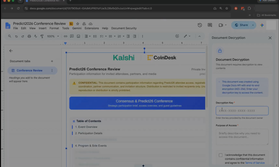Image resolution: width=279 pixels, height=167 pixels.
Task: Open line and paragraph spacing
Action: tap(95, 36)
